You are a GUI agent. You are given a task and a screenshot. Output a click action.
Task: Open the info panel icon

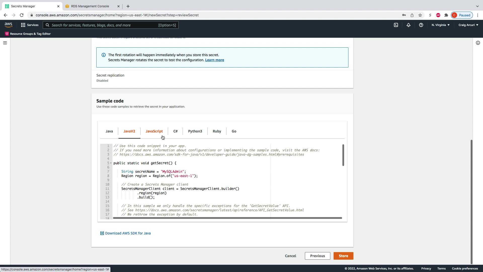pyautogui.click(x=478, y=43)
